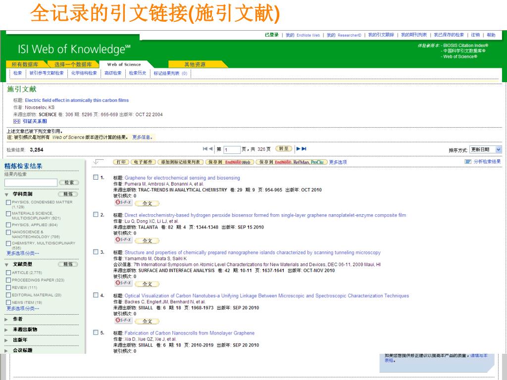
Task: Tick the PHYSICS, APPLIED checkbox
Action: click(x=8, y=225)
